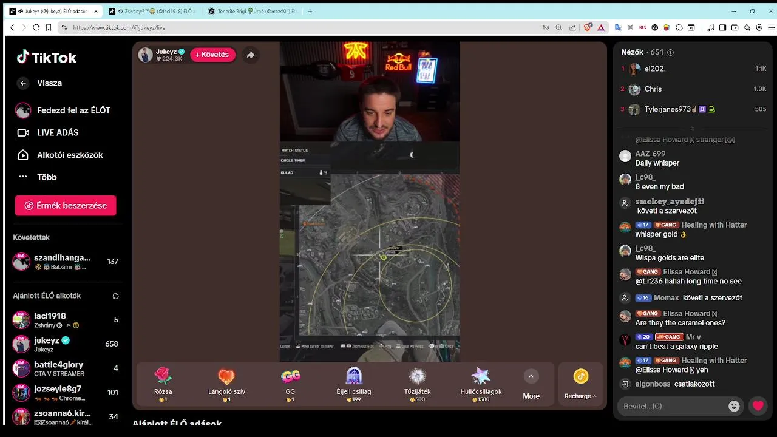Viewport: 777px width, 437px height.
Task: Open Brave Rewards triangle icon
Action: point(601,27)
